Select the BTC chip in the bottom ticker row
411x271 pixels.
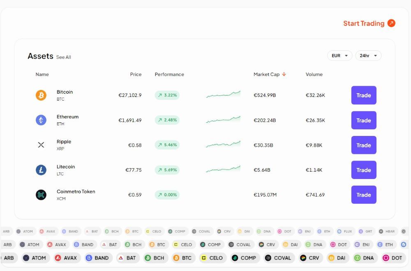[x=183, y=258]
